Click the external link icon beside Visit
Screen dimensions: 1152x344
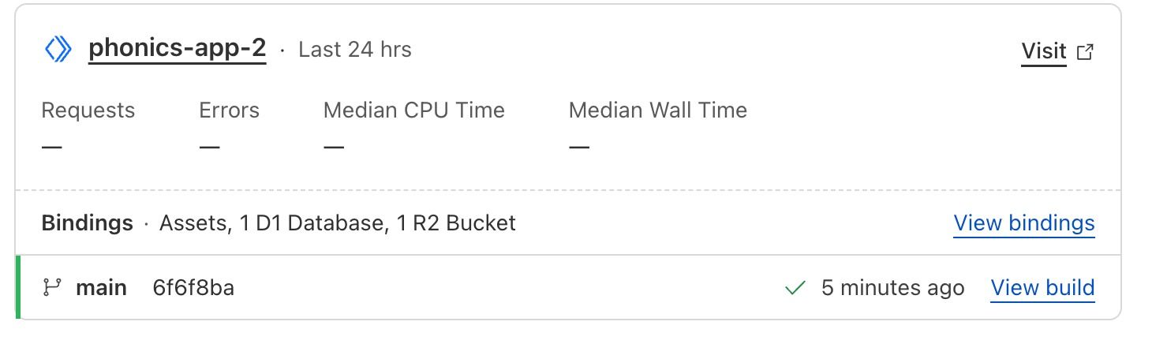(1086, 52)
